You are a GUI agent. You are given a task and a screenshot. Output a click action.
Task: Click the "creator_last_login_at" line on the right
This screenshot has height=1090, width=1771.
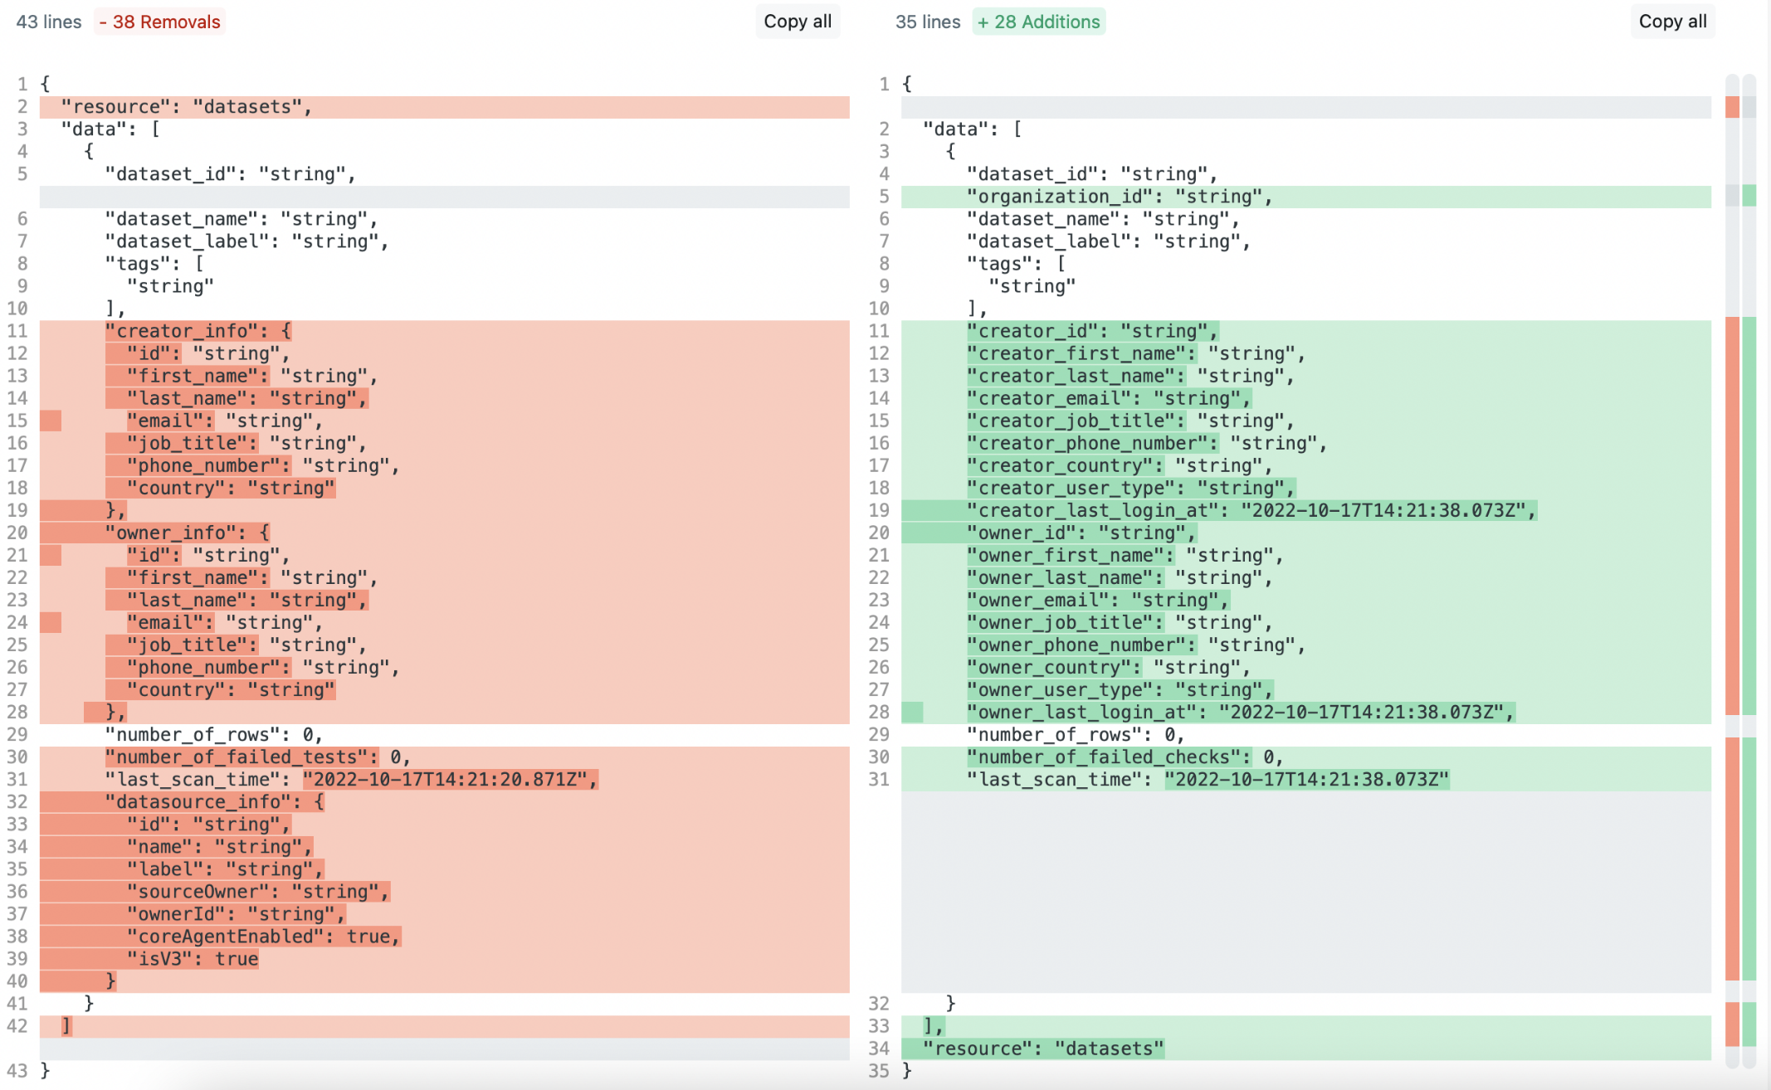(x=1251, y=510)
